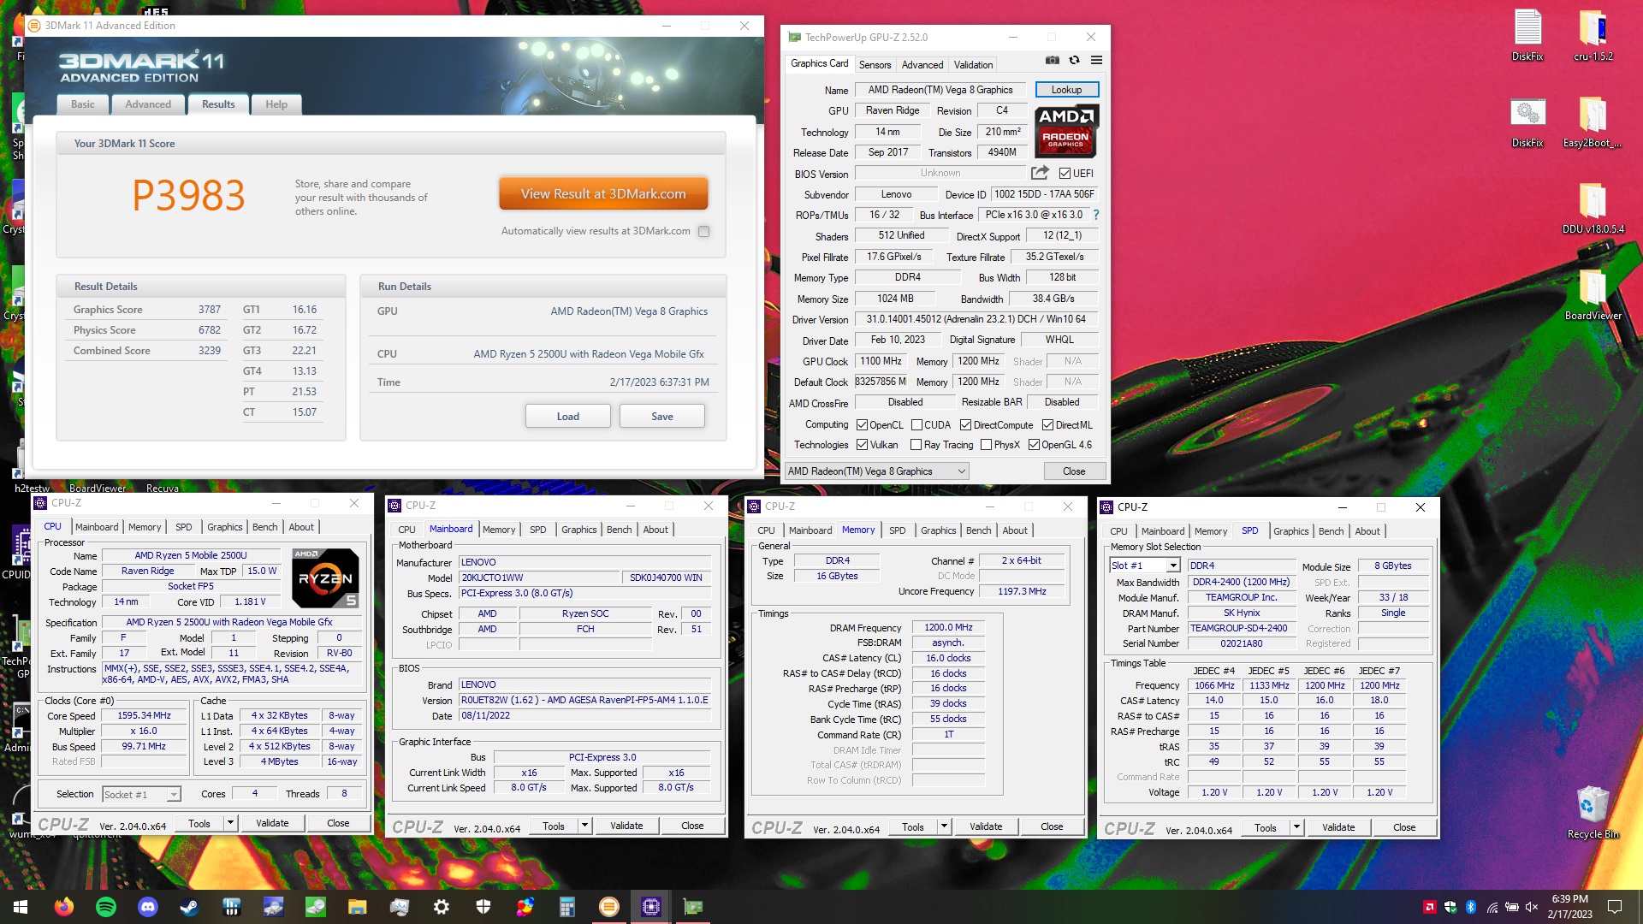
Task: Toggle the PhysX checkbox
Action: 987,445
